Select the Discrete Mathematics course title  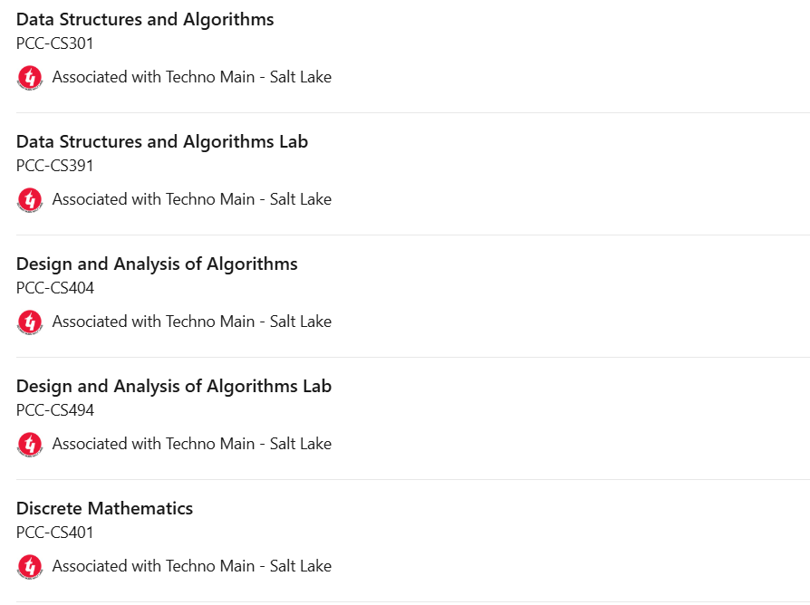pos(105,508)
